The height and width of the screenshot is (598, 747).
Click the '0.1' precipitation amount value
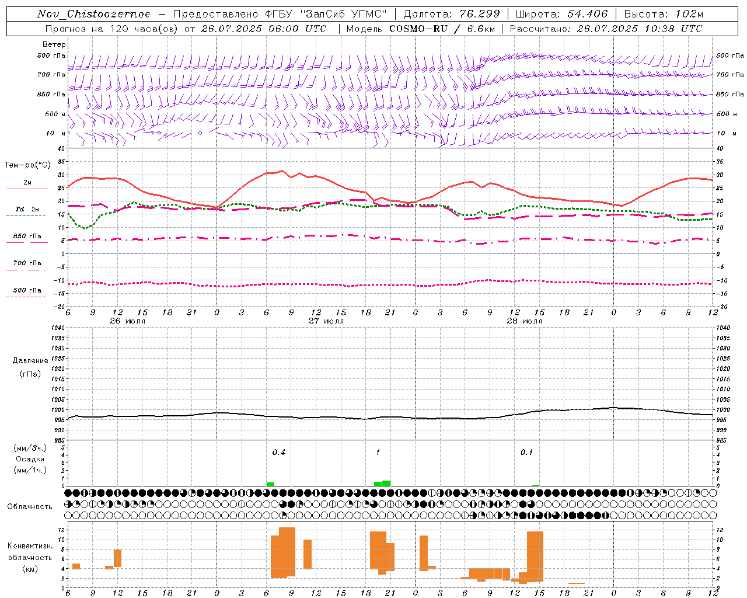click(527, 453)
